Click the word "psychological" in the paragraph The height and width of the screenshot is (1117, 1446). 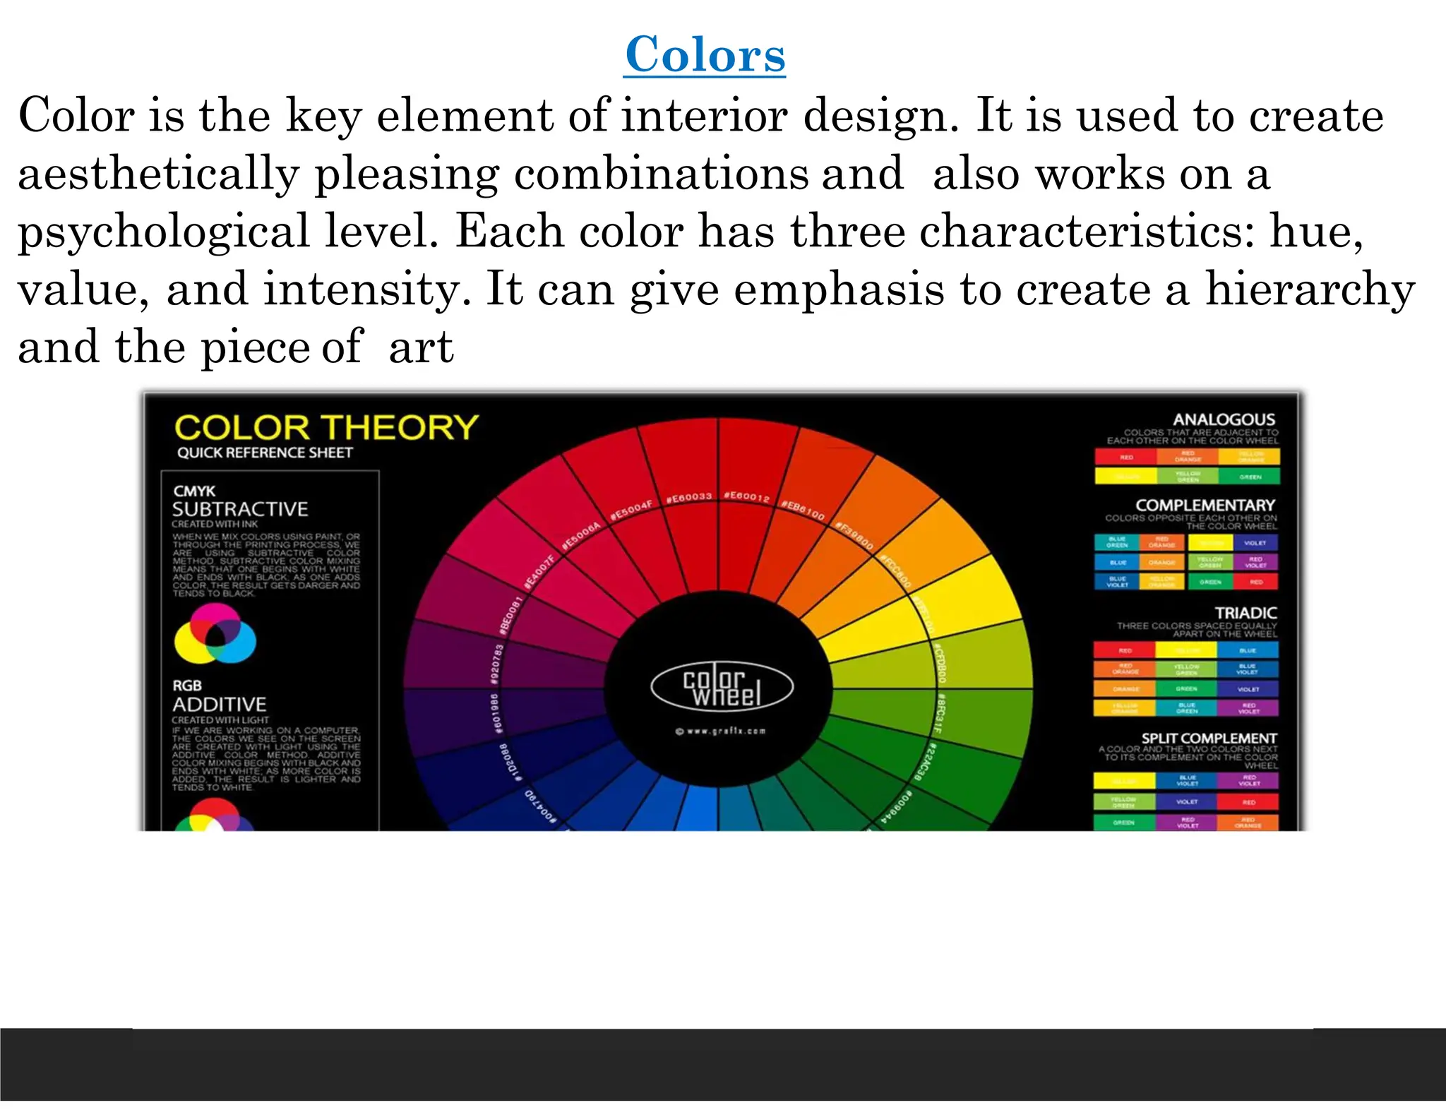point(164,232)
